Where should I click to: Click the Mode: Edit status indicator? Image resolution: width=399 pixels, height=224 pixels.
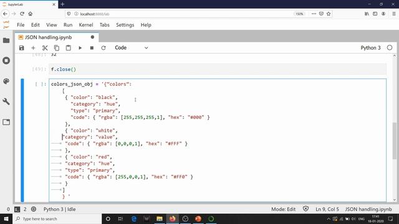283,209
